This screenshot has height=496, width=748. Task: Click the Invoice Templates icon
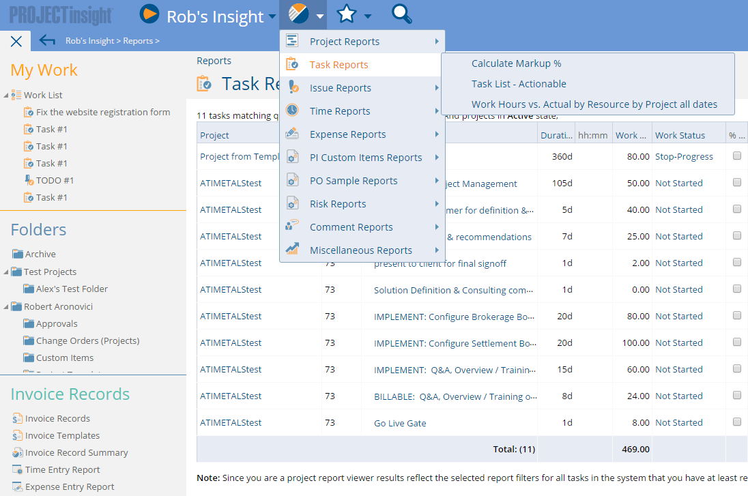click(17, 435)
